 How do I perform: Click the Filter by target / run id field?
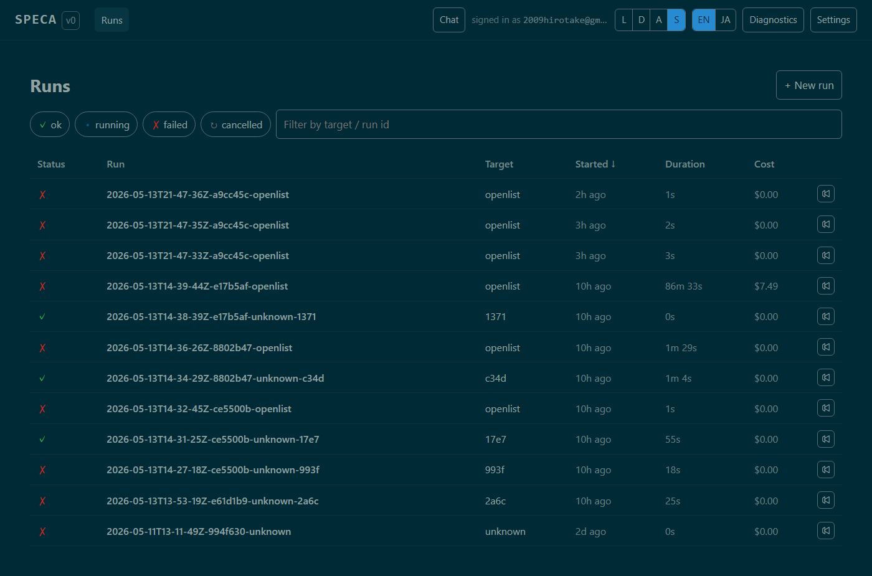559,125
